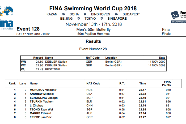Select the WR record row label
The image size is (186, 124).
click(x=23, y=62)
